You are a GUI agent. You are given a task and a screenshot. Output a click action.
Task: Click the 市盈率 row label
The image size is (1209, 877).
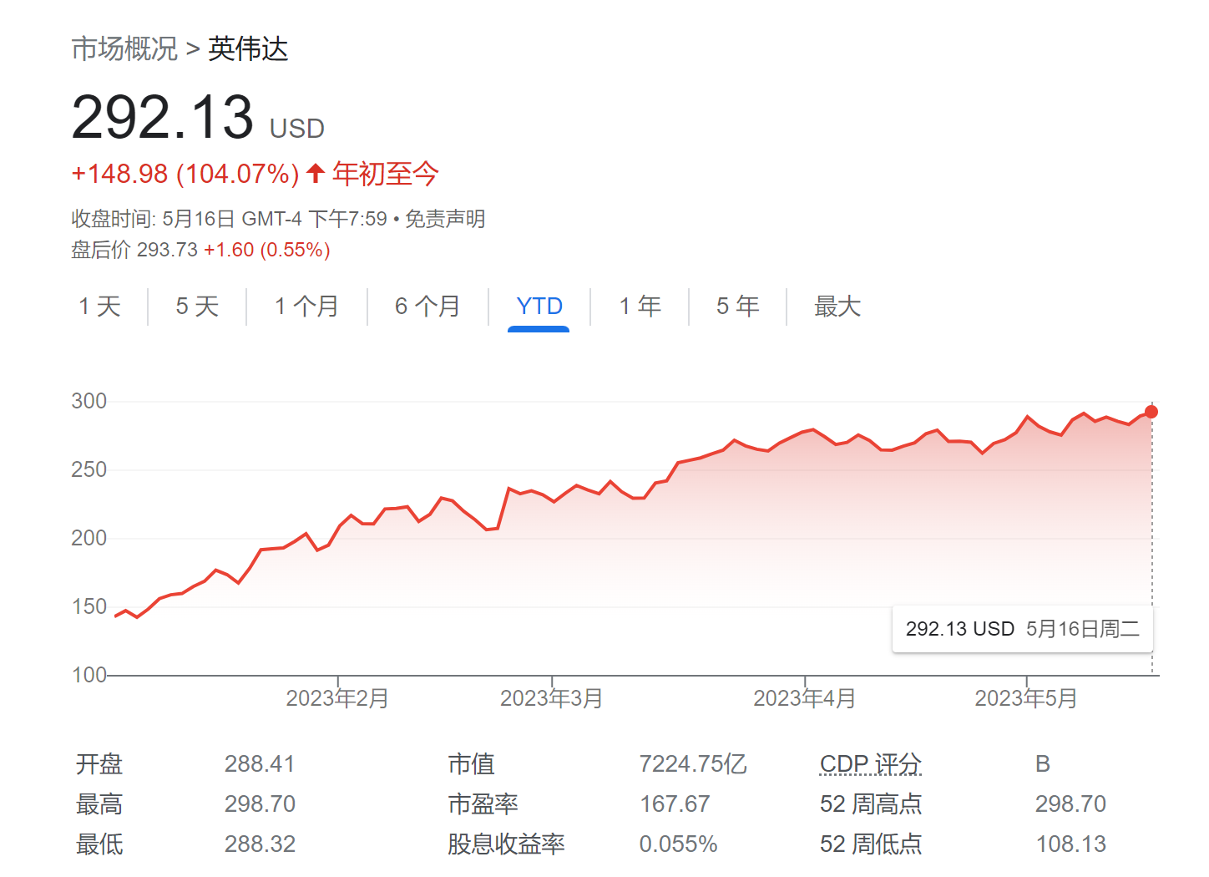(x=483, y=804)
